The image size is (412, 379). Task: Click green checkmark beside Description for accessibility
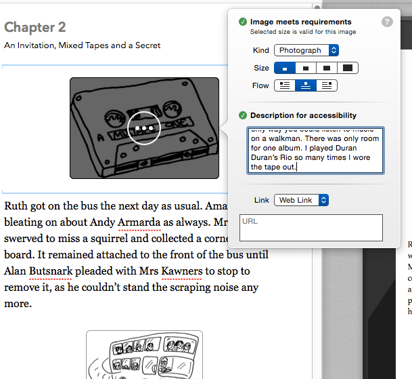tap(242, 115)
